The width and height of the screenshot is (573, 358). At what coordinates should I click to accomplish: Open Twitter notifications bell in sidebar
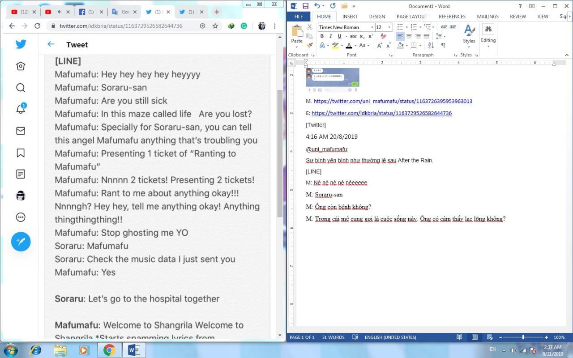[x=21, y=109]
